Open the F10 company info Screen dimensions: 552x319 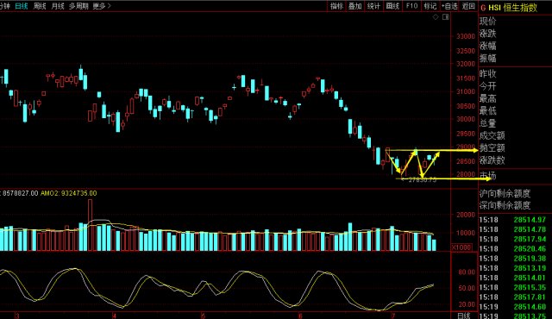click(411, 6)
